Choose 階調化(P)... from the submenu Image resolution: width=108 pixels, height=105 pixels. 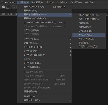[89, 23]
